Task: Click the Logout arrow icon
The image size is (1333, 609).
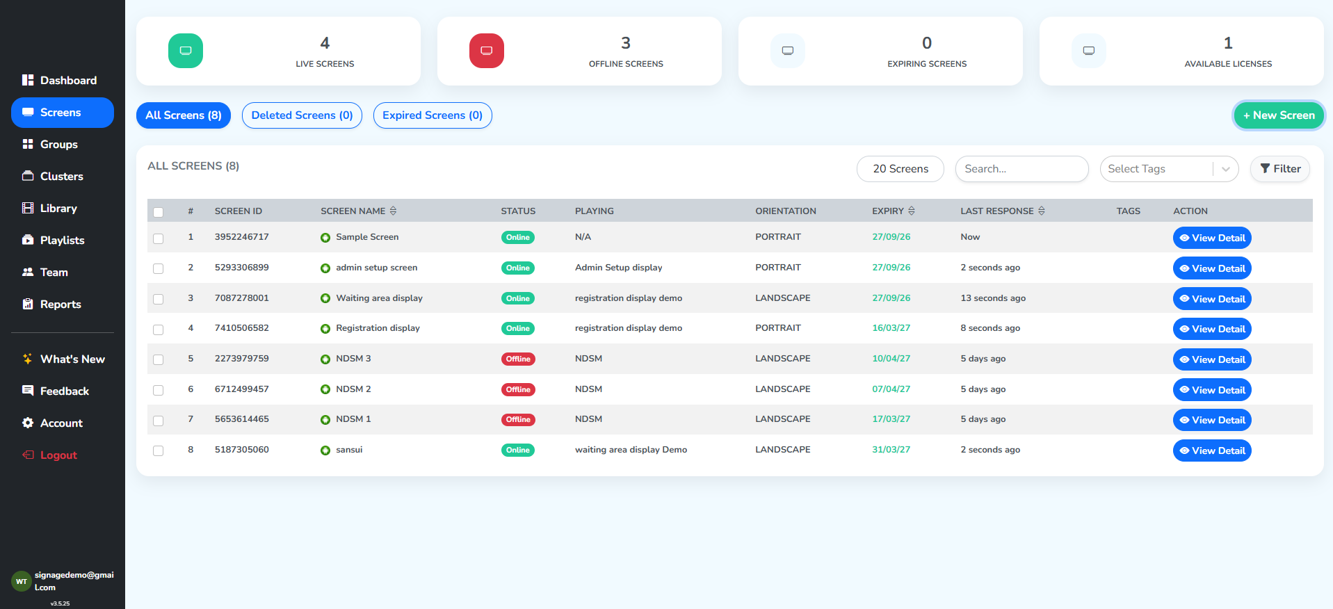Action: tap(28, 455)
